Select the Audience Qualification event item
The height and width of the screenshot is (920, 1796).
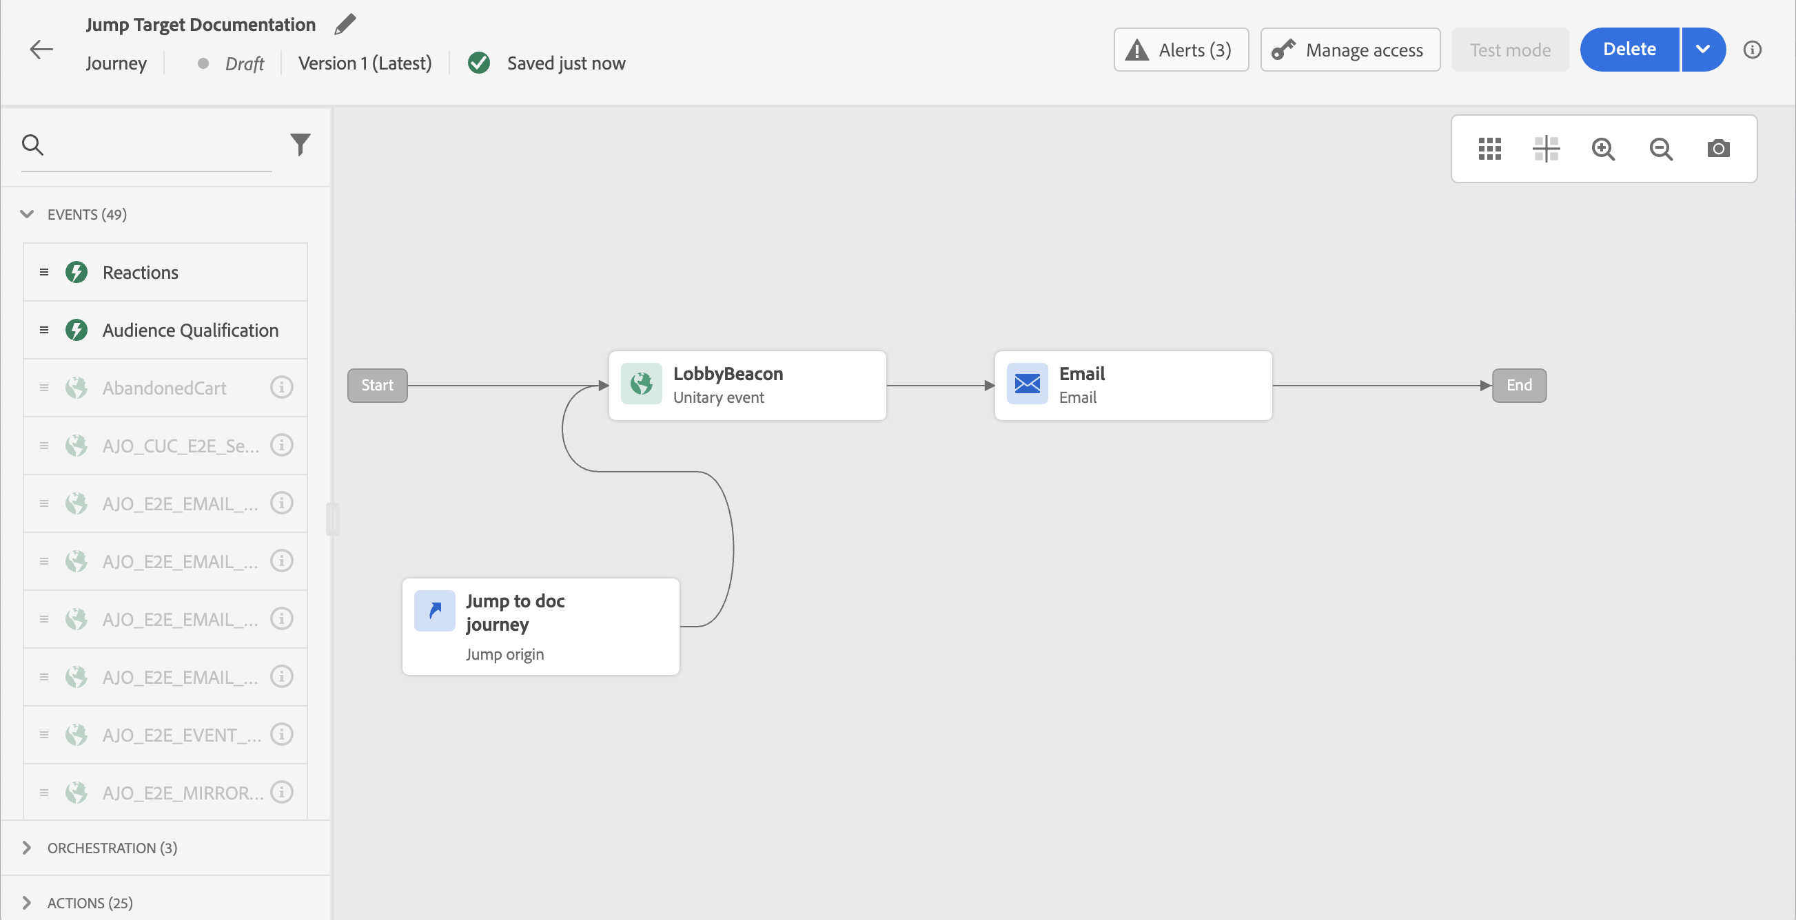(x=190, y=330)
